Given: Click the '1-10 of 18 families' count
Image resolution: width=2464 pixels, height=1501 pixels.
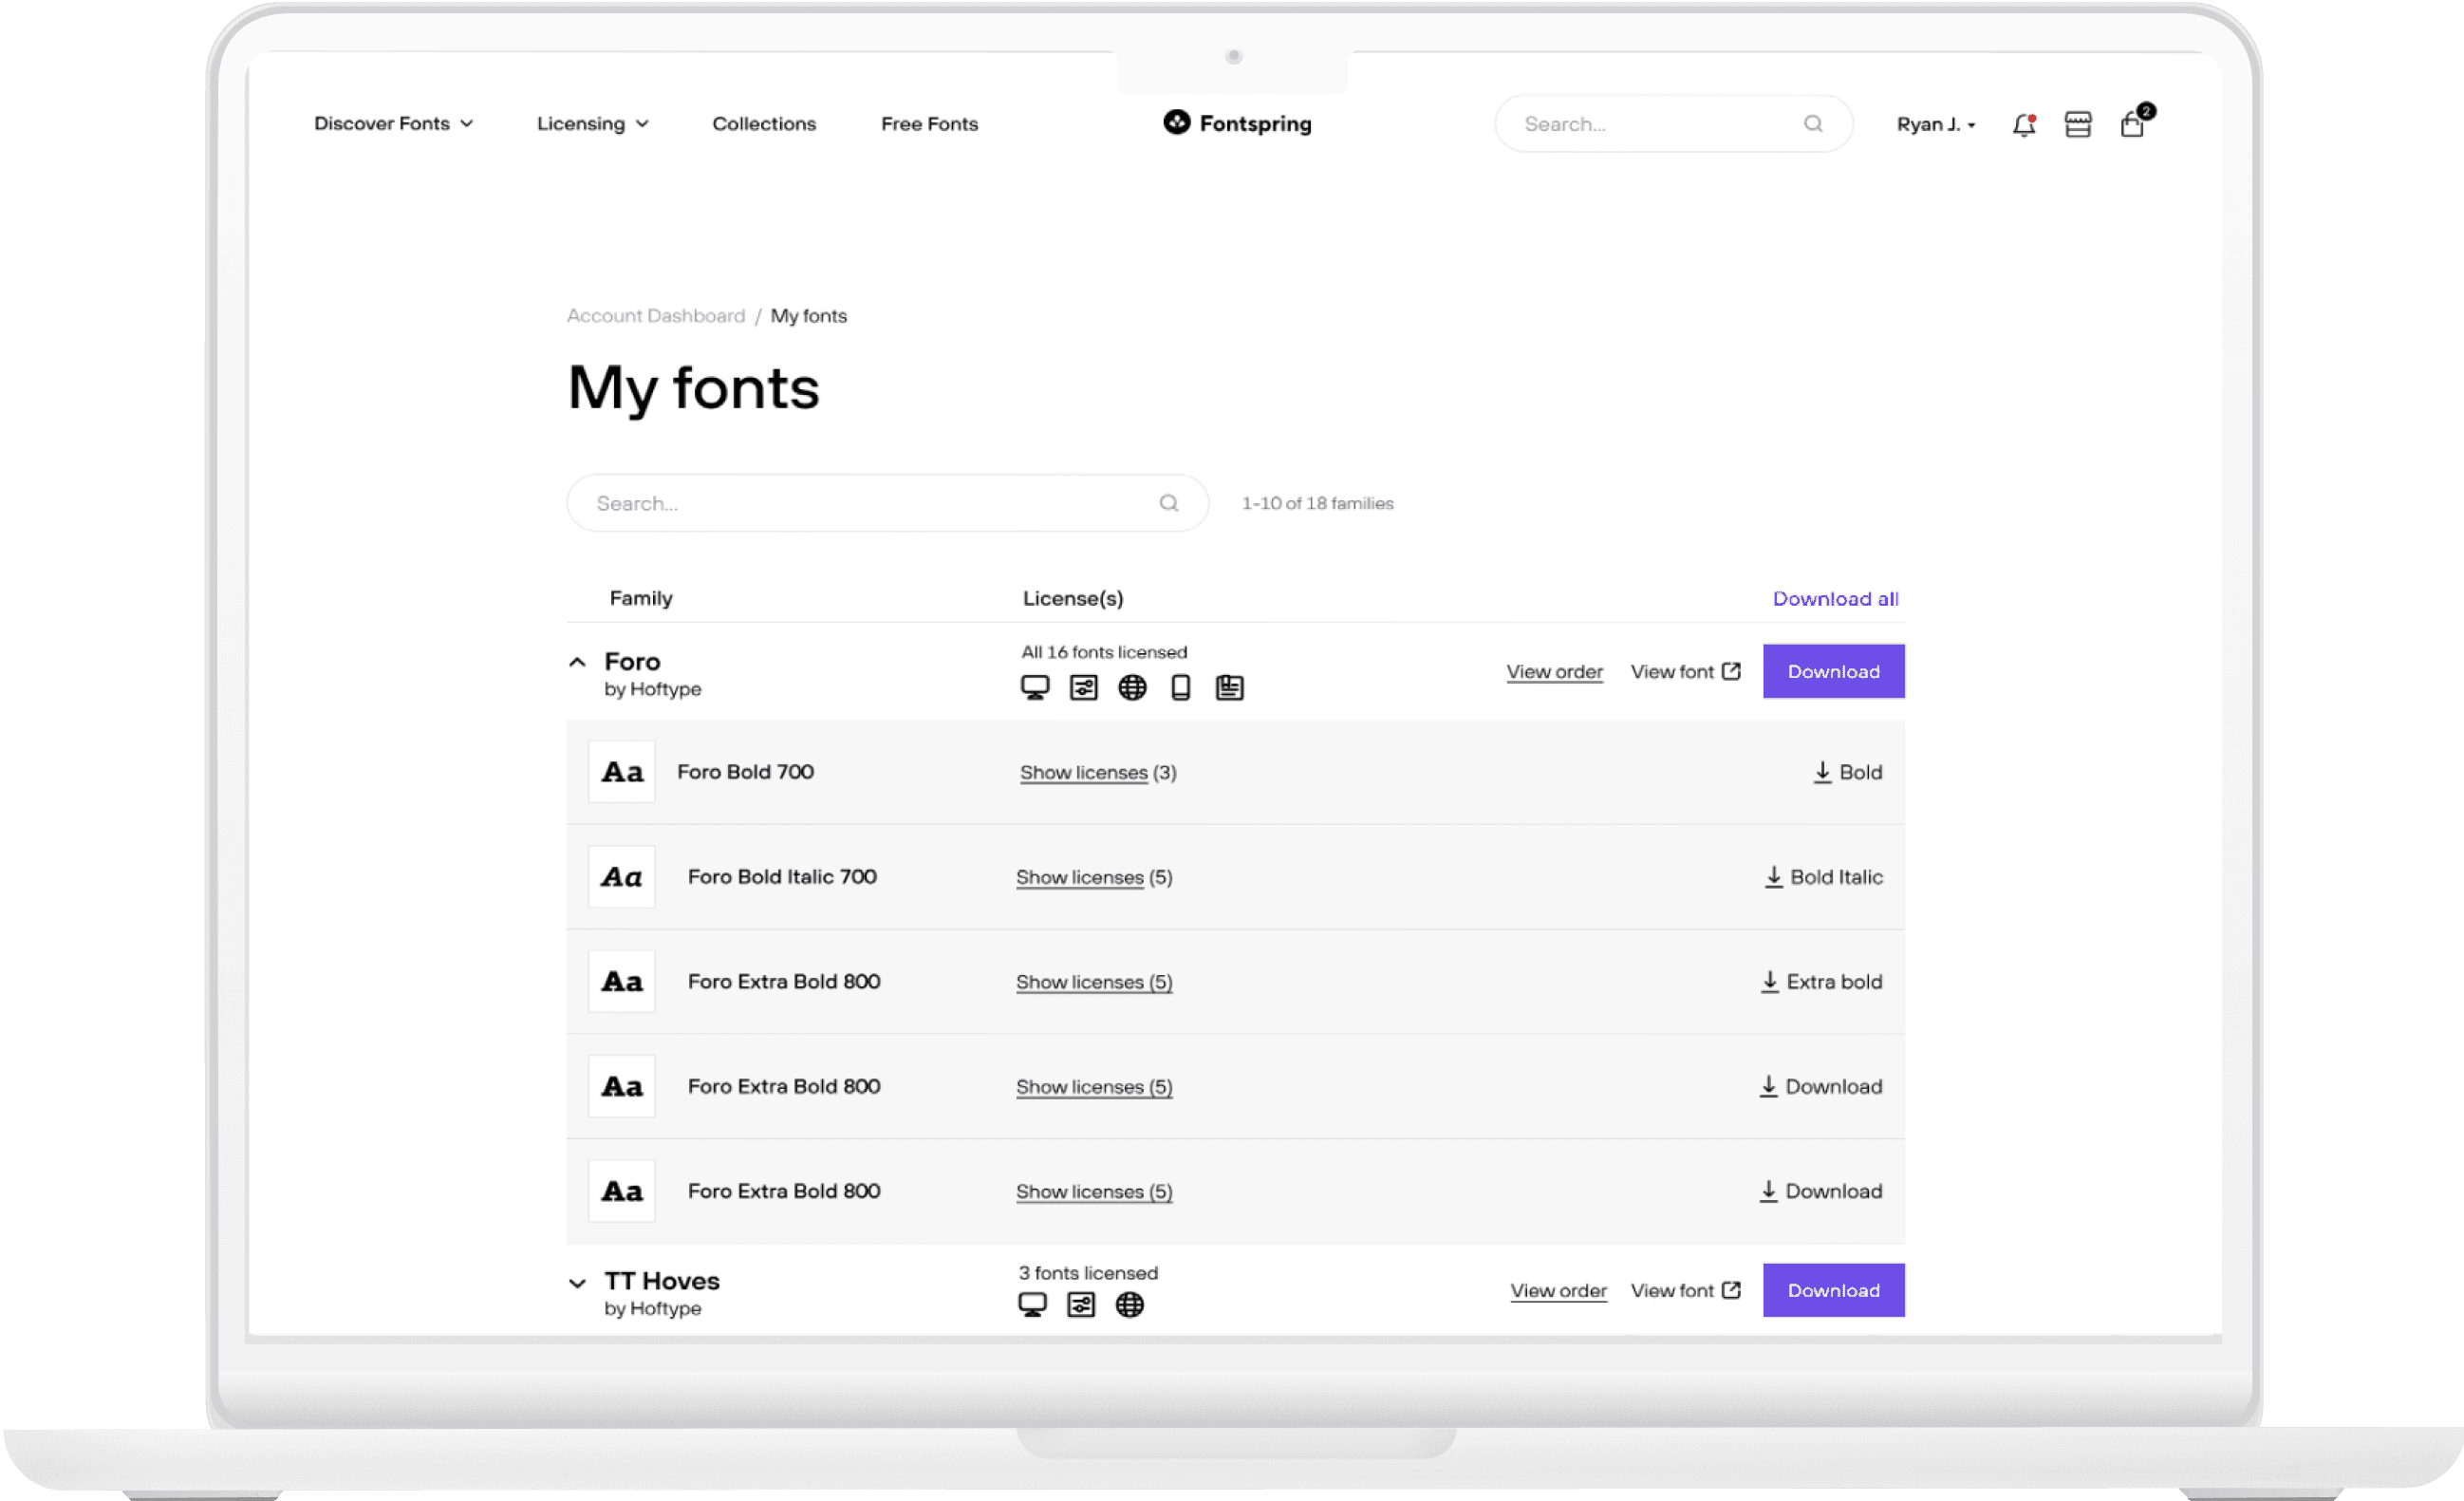Looking at the screenshot, I should 1318,503.
